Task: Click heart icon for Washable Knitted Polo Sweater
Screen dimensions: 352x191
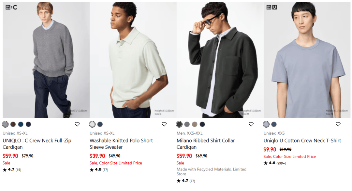Action: 164,124
